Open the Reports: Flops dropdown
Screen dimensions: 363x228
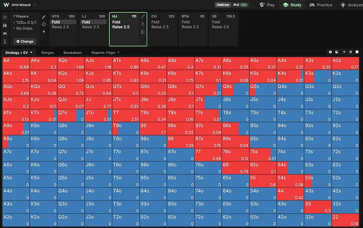(105, 53)
